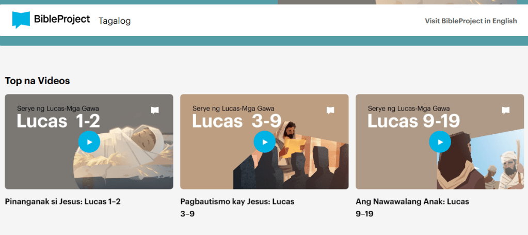
Task: Play the Lucas 1-2 video
Action: coord(89,142)
